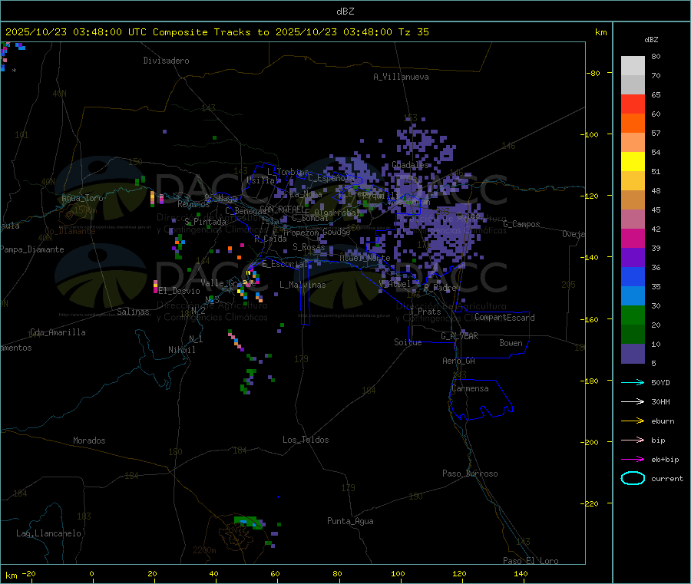The width and height of the screenshot is (691, 584).
Task: Click the Morados map label
Action: coord(89,440)
